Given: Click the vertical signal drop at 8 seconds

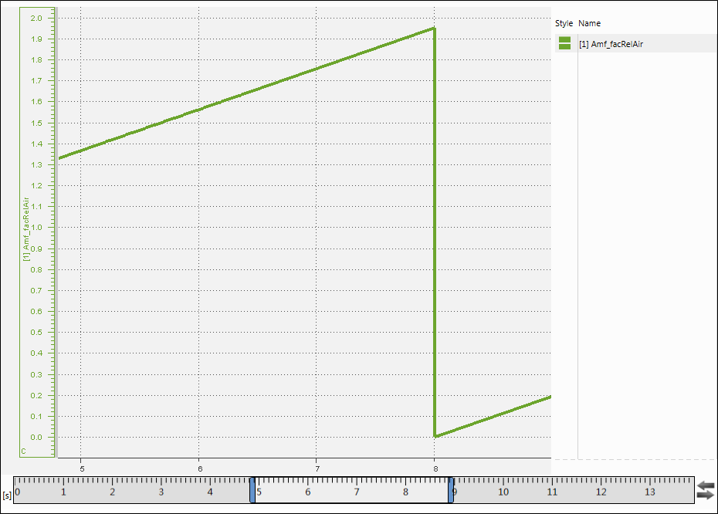Looking at the screenshot, I should [435, 232].
